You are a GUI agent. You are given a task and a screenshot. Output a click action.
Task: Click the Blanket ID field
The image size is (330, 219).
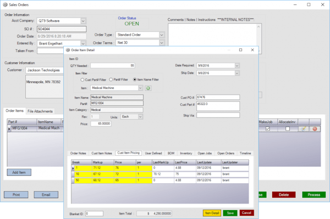[x=94, y=214]
